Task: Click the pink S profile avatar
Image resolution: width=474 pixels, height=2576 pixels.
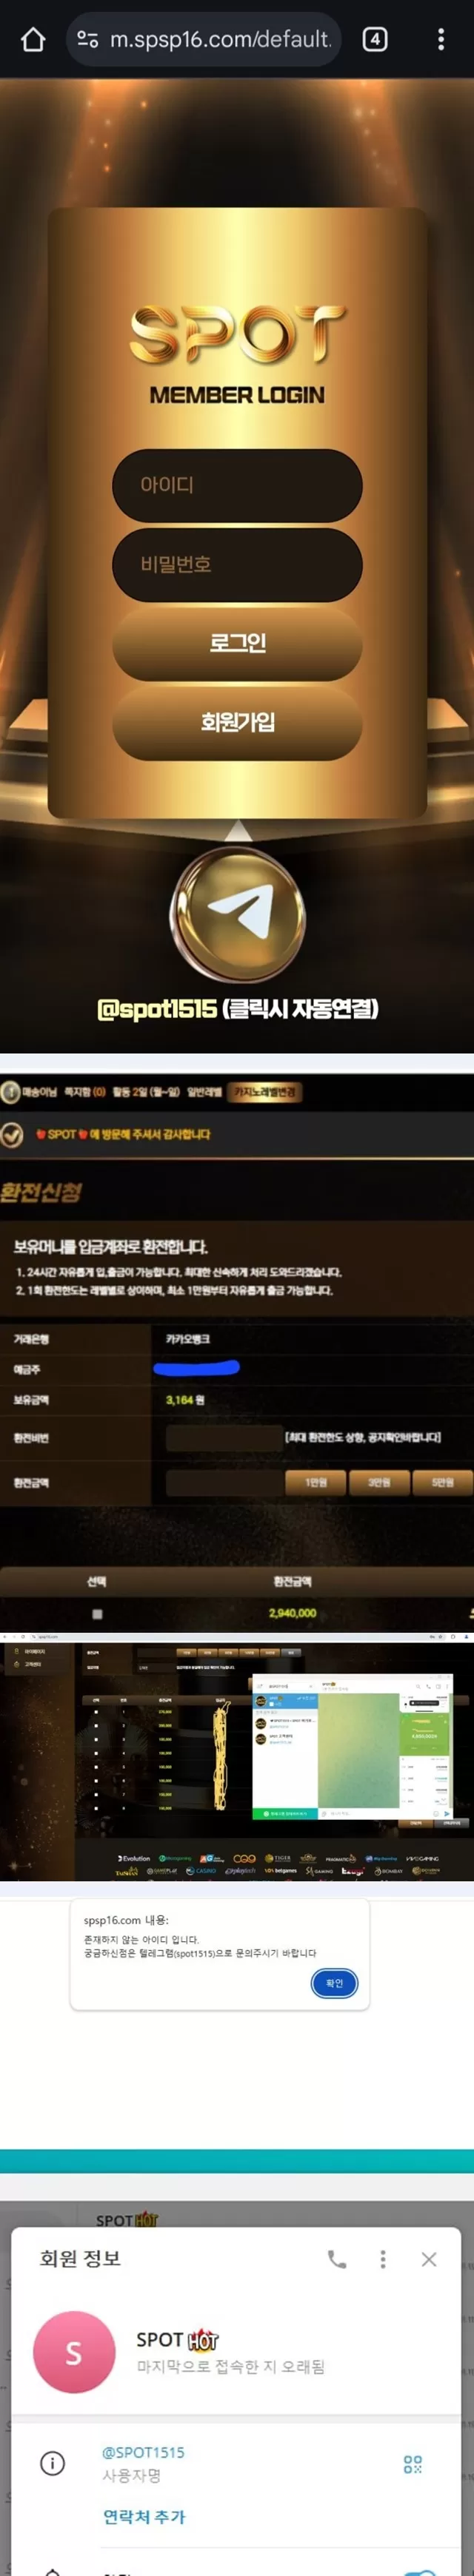Action: (x=74, y=2352)
